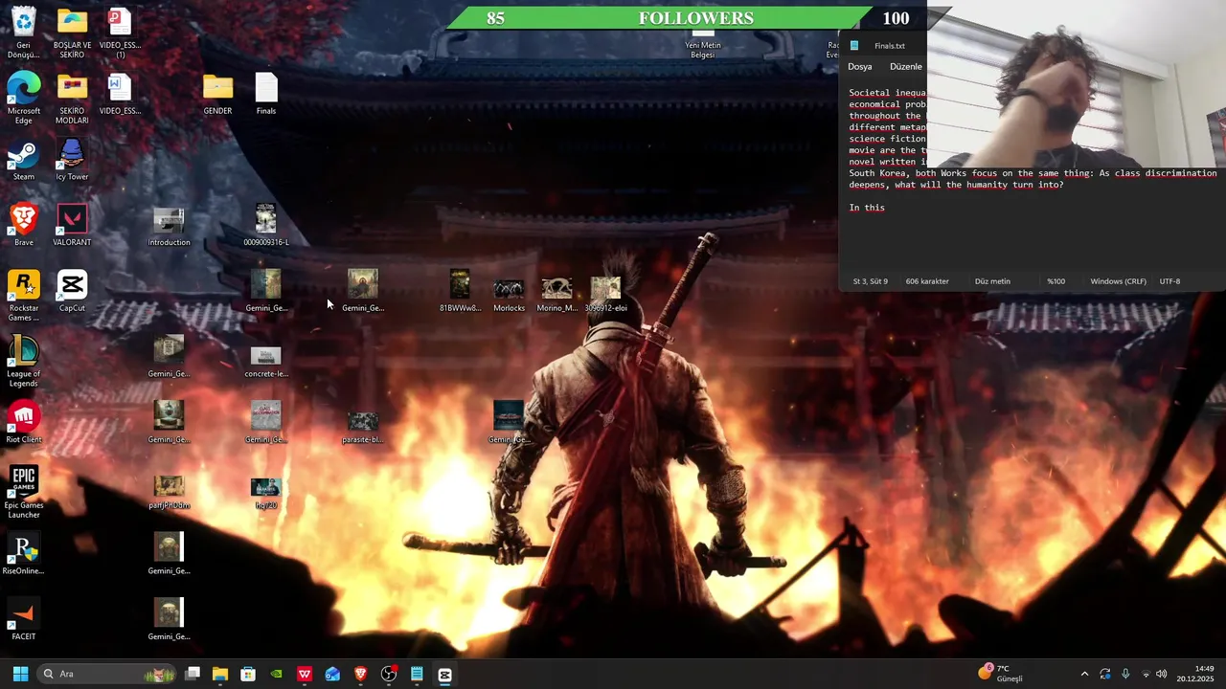Screen dimensions: 1226x689
Task: Open the 7°C Güneşli weather widget
Action: pyautogui.click(x=1001, y=674)
